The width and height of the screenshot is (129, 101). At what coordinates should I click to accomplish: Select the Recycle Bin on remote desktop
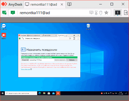(x=88, y=27)
